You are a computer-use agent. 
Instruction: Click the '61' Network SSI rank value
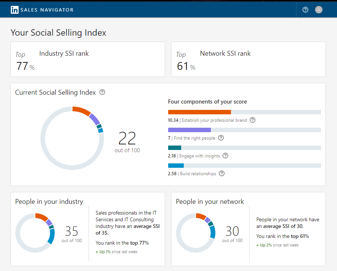(183, 66)
